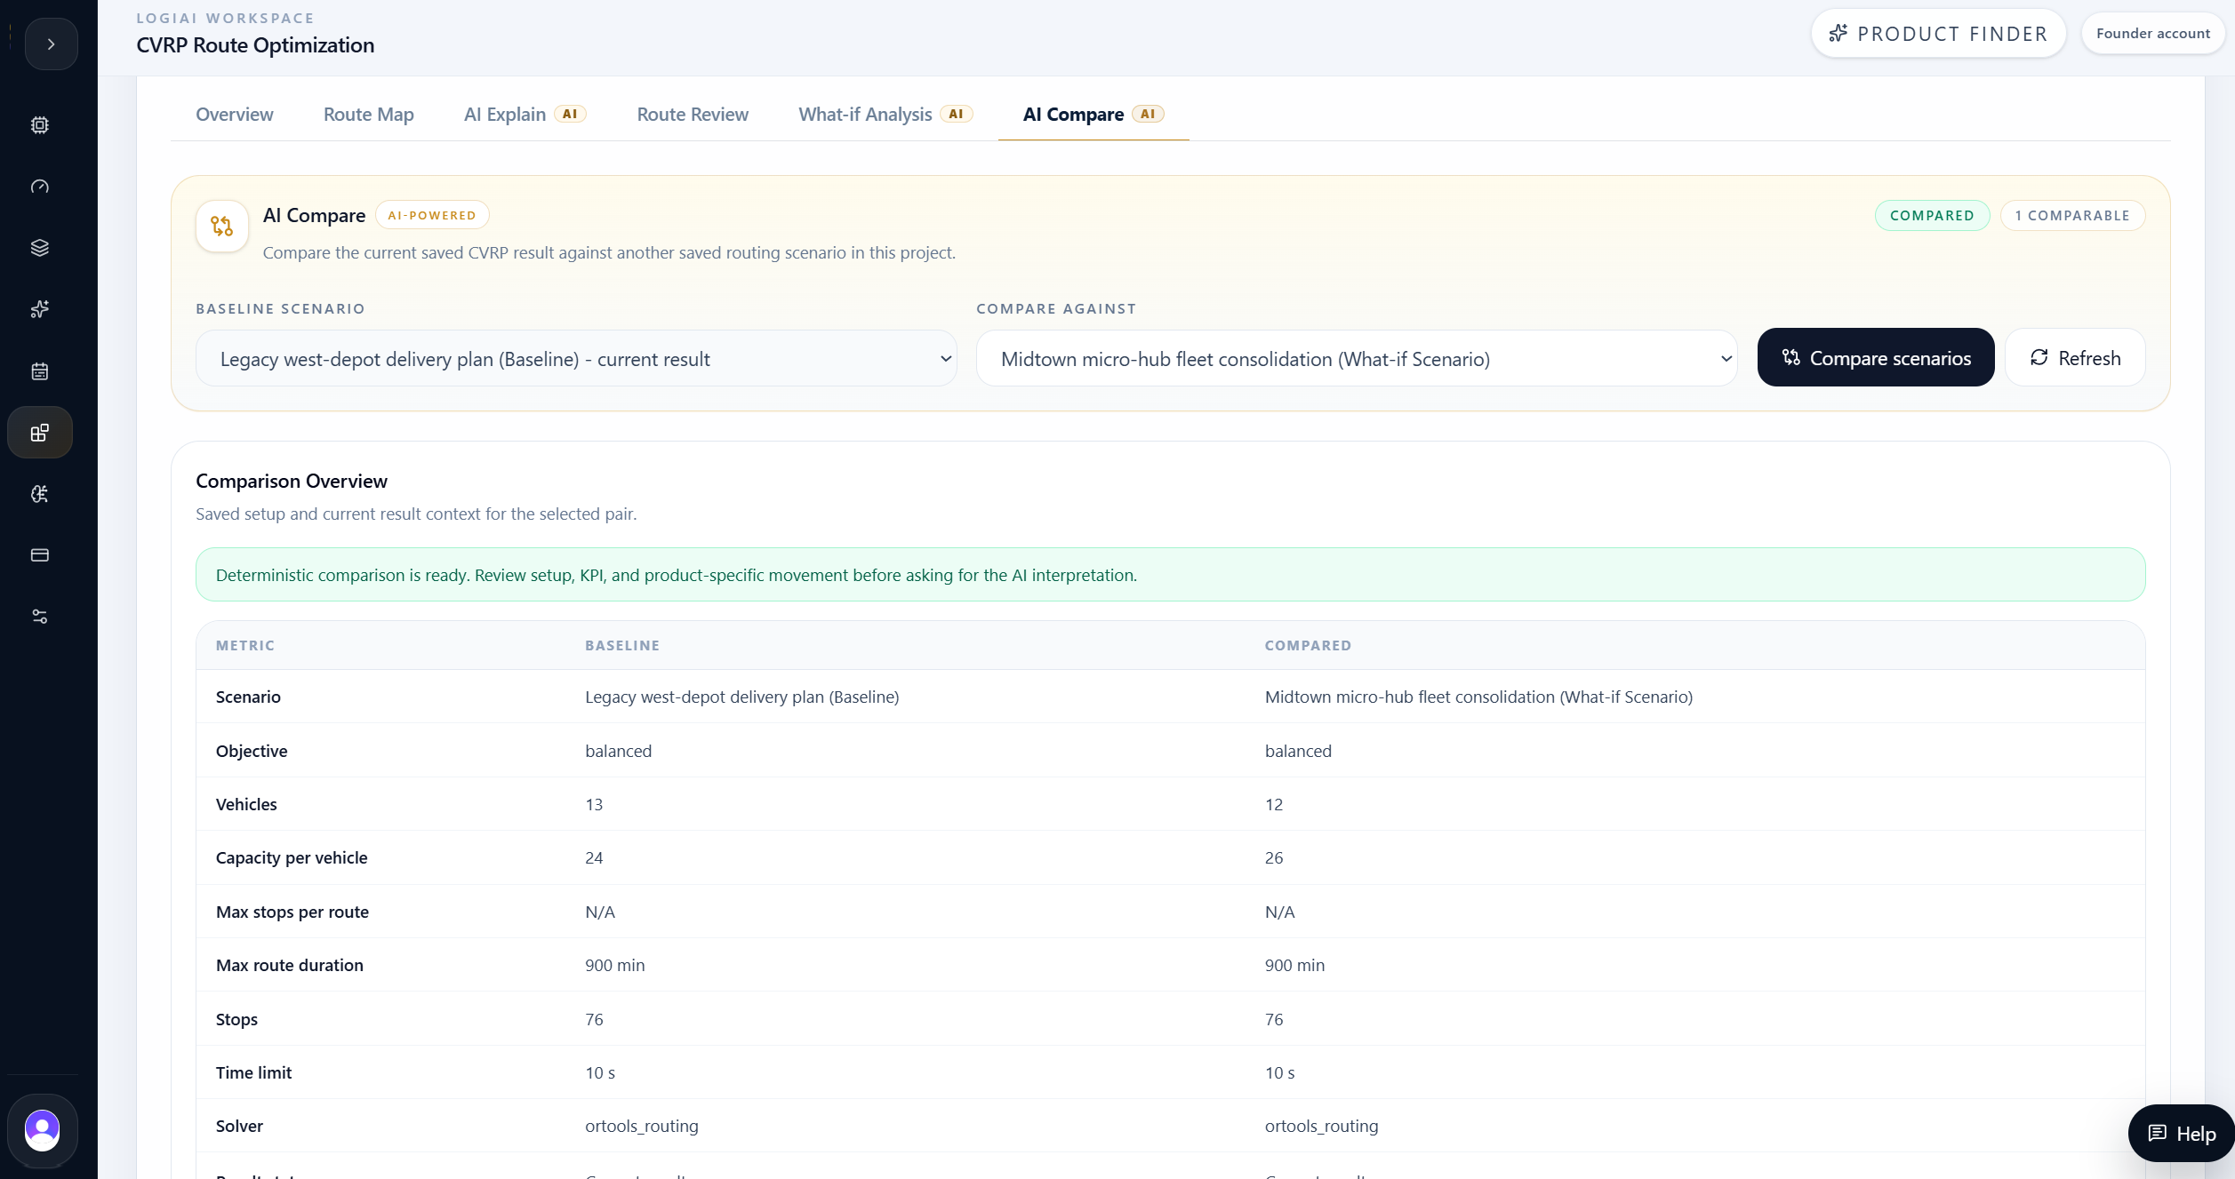Click the deterministic comparison ready banner
Screen dimensions: 2235x1179
coord(1170,575)
